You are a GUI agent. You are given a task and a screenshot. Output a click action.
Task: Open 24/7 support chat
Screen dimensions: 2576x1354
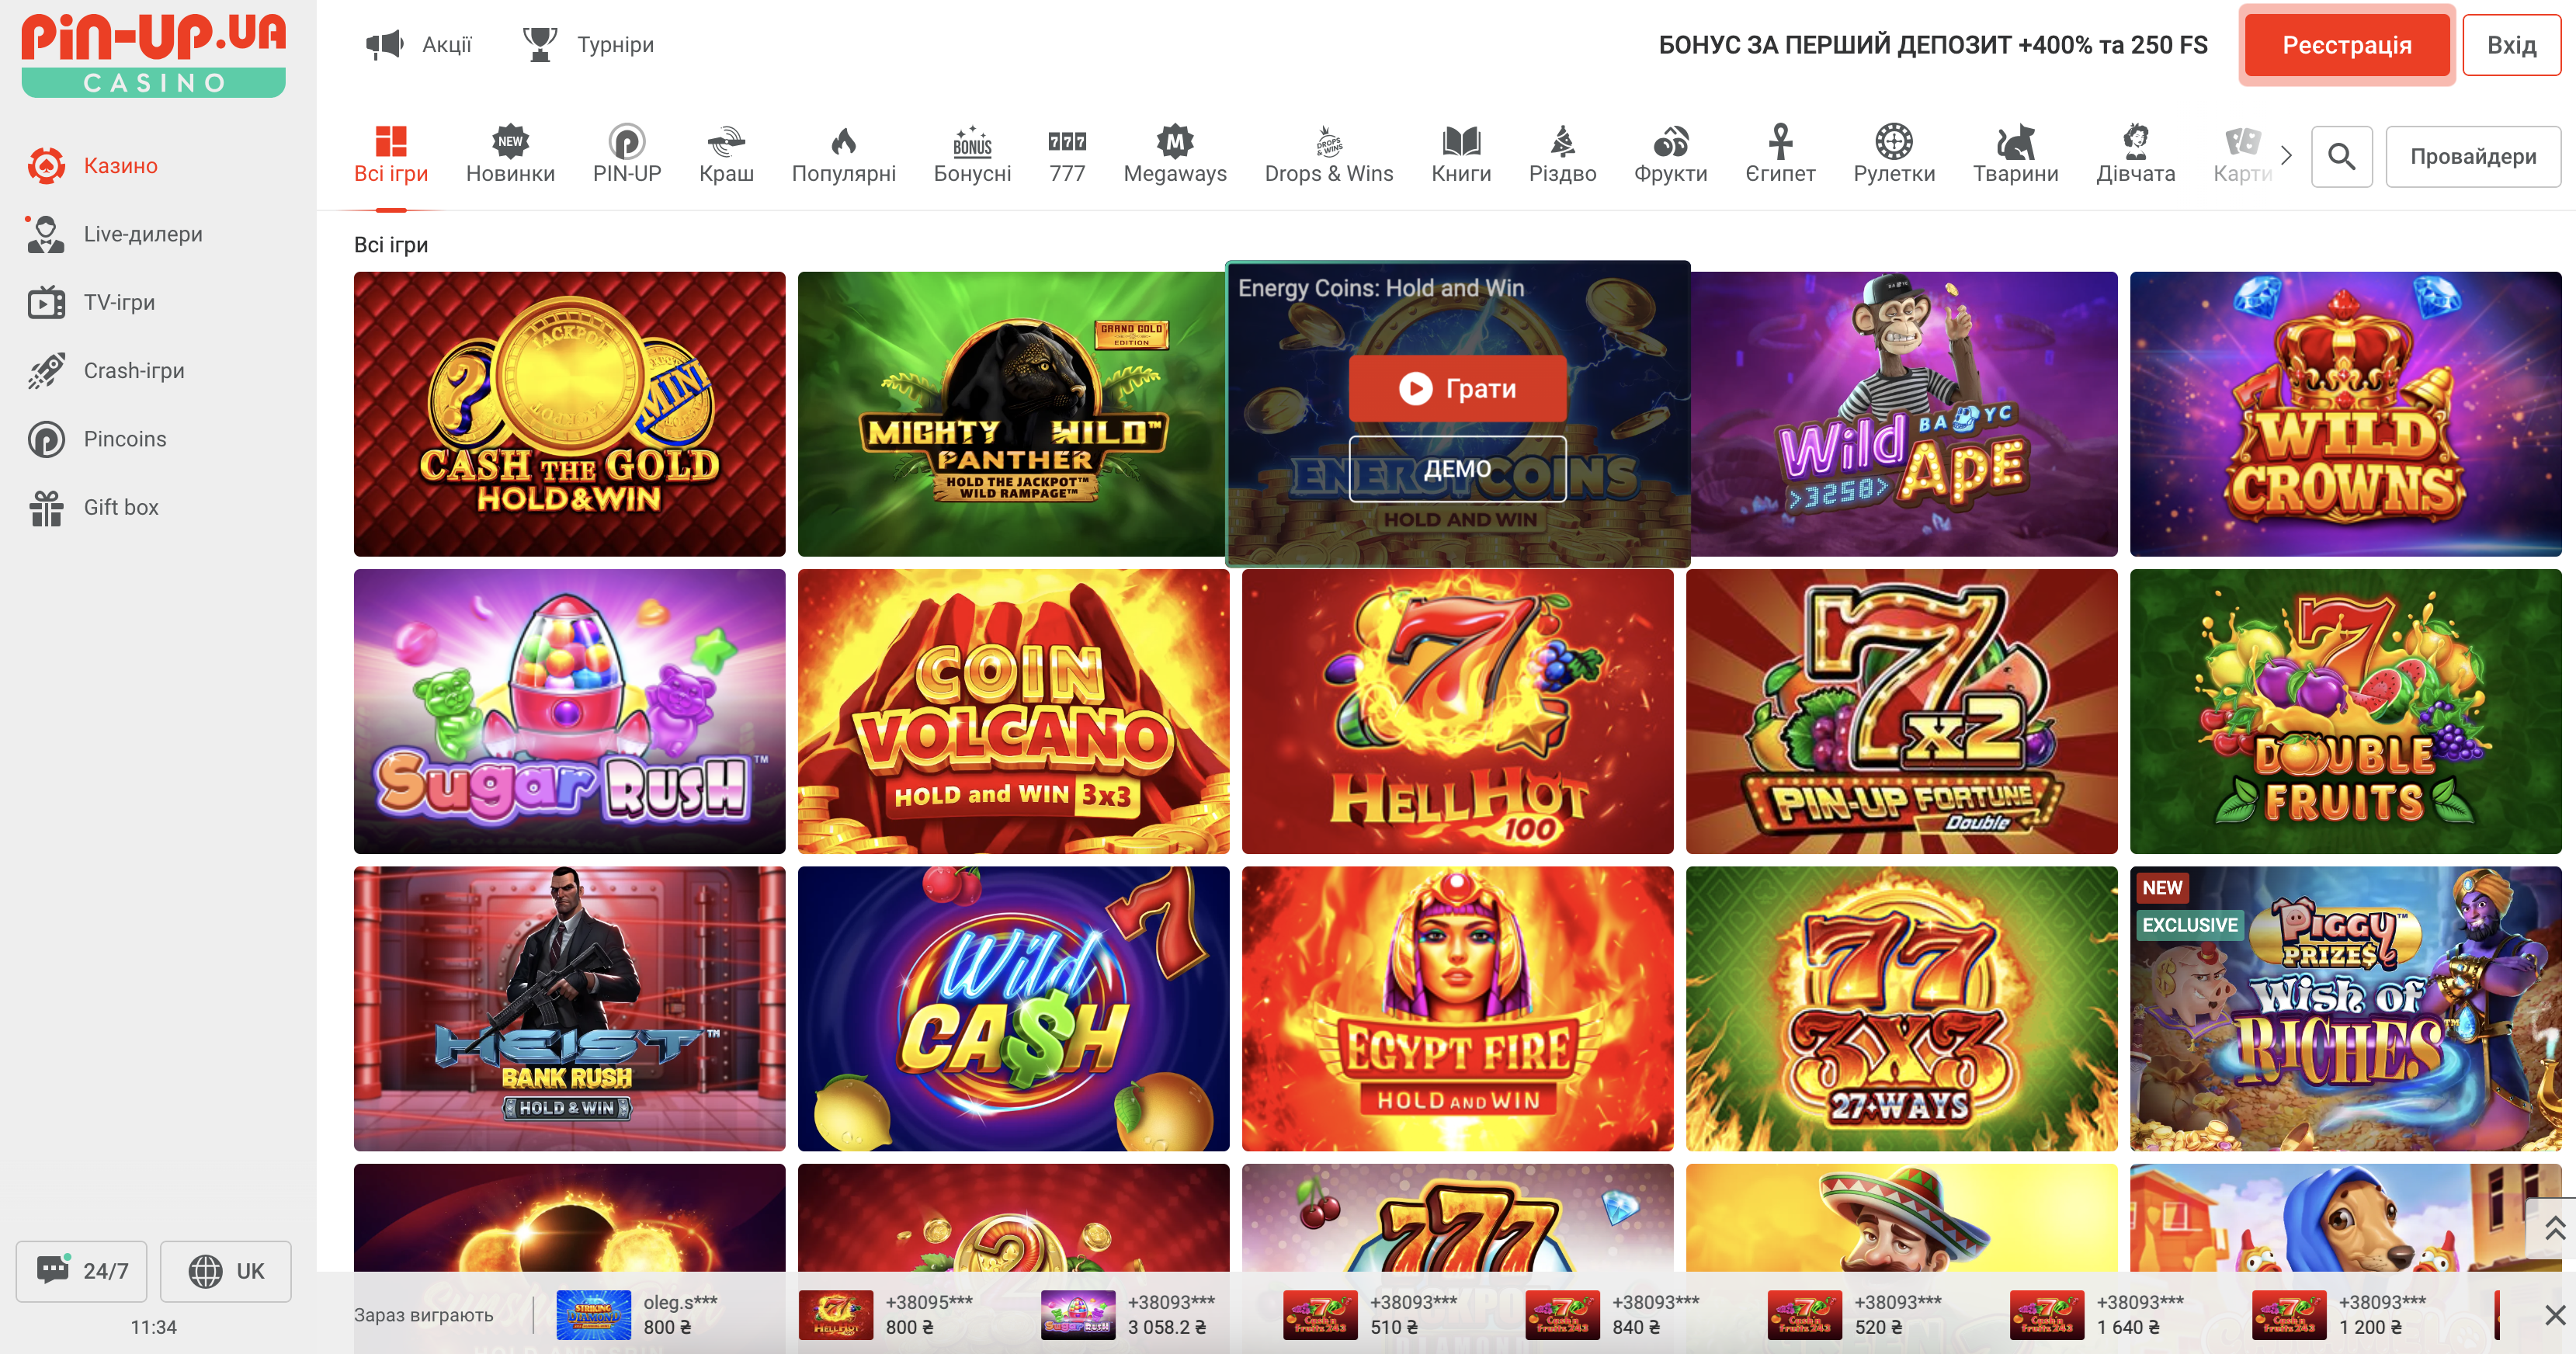(x=82, y=1270)
